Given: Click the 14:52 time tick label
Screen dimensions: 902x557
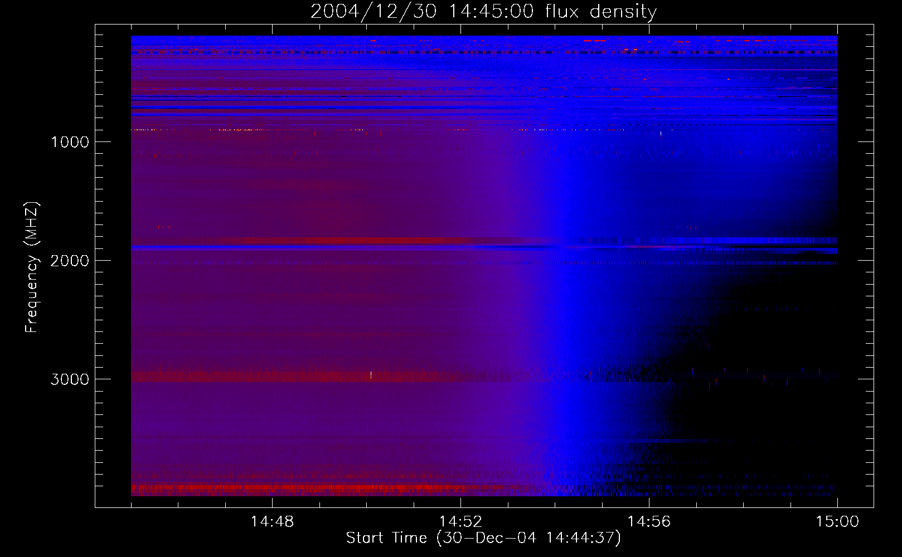Looking at the screenshot, I should [460, 522].
